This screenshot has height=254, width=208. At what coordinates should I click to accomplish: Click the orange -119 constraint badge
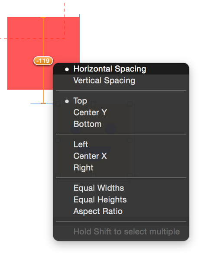click(43, 61)
